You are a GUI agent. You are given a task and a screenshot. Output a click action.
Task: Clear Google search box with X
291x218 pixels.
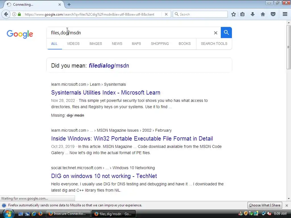215,33
